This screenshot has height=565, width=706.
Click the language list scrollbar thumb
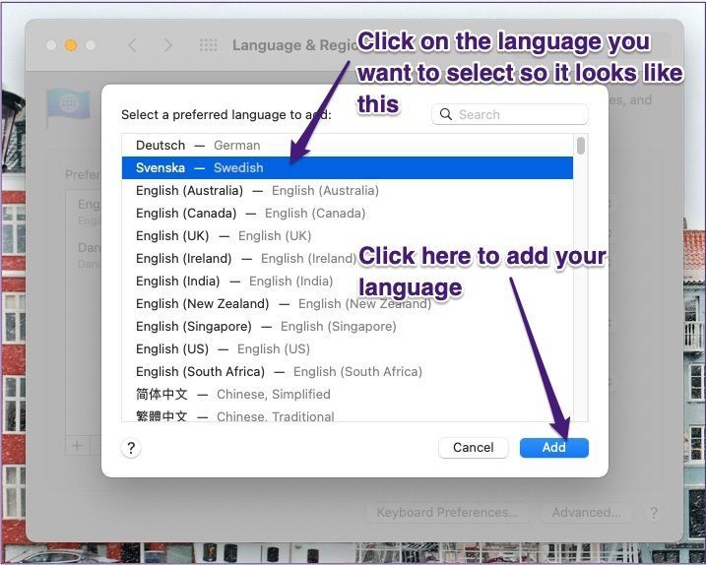click(581, 146)
